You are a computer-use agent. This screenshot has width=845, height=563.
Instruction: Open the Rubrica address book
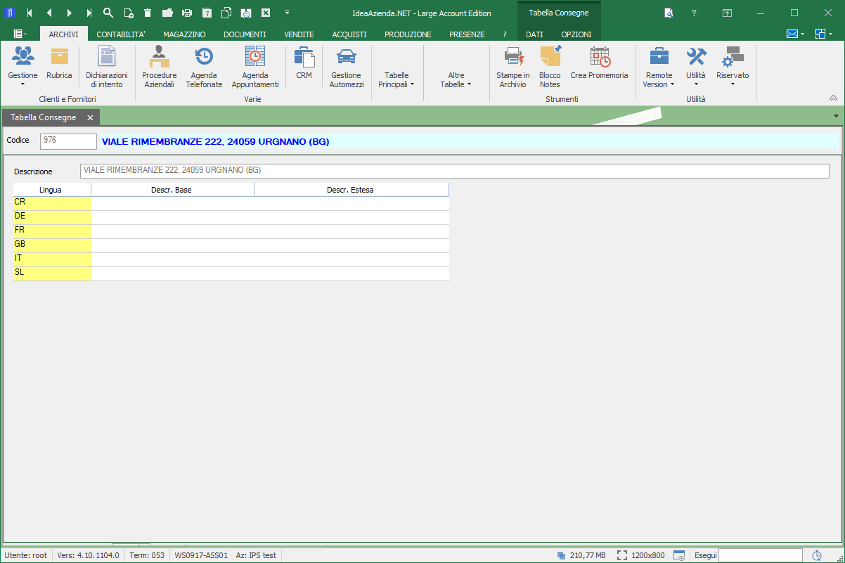tap(59, 65)
